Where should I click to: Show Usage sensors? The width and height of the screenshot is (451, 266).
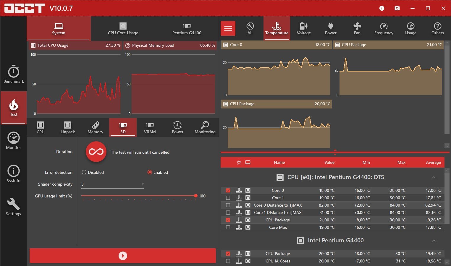click(411, 28)
